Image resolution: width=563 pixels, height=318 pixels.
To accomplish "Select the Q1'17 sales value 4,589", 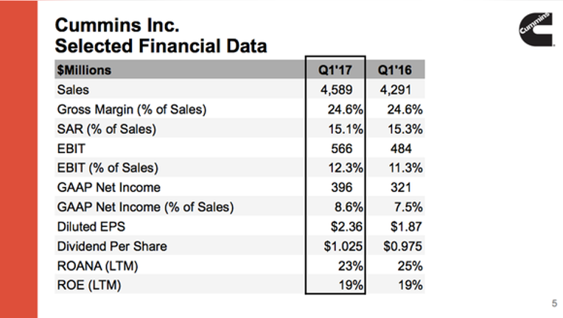I will pos(337,90).
